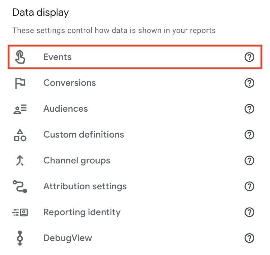
Task: Select Audiences in Data display
Action: 135,109
